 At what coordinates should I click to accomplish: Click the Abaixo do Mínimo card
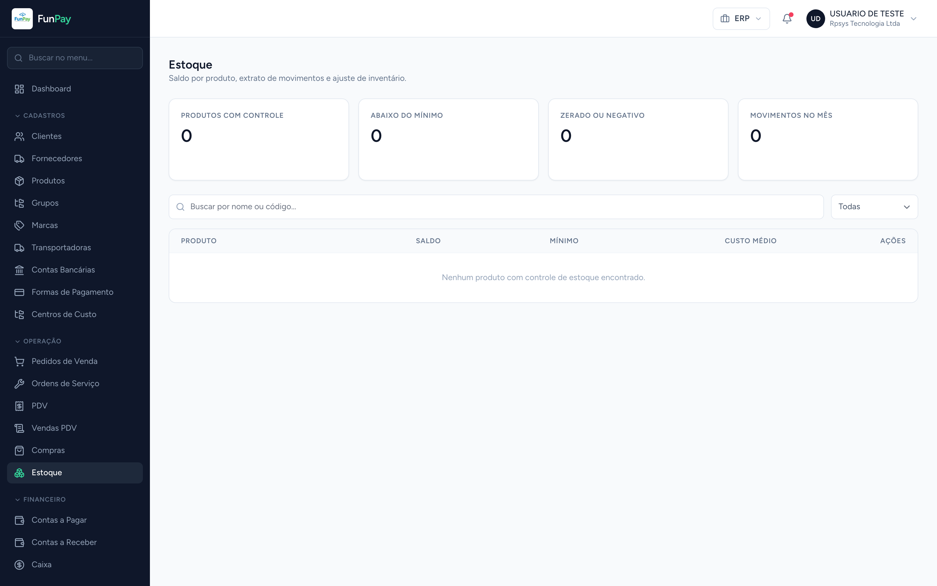point(448,139)
